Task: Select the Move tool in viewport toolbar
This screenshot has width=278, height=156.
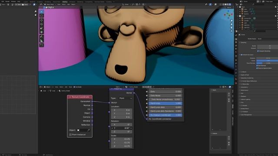Action: click(x=42, y=20)
